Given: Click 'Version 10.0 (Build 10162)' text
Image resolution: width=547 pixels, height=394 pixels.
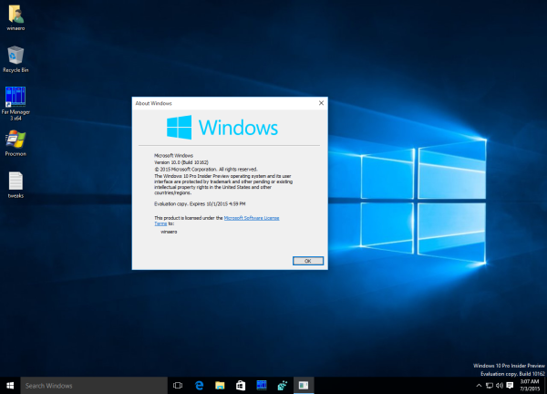Looking at the screenshot, I should click(181, 162).
